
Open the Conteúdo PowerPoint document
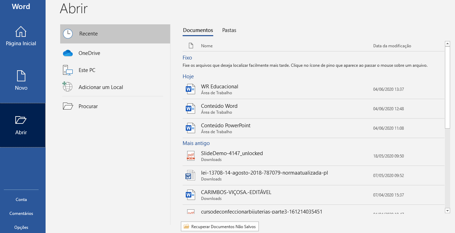(x=226, y=126)
